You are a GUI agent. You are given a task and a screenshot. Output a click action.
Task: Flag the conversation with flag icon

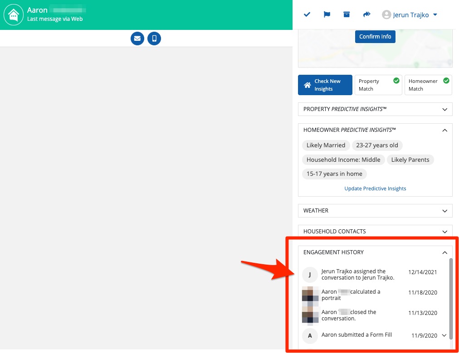[x=327, y=15]
